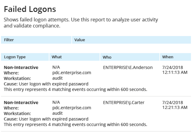
Task: Click first entry's expired password cause text
Action: [x=46, y=84]
